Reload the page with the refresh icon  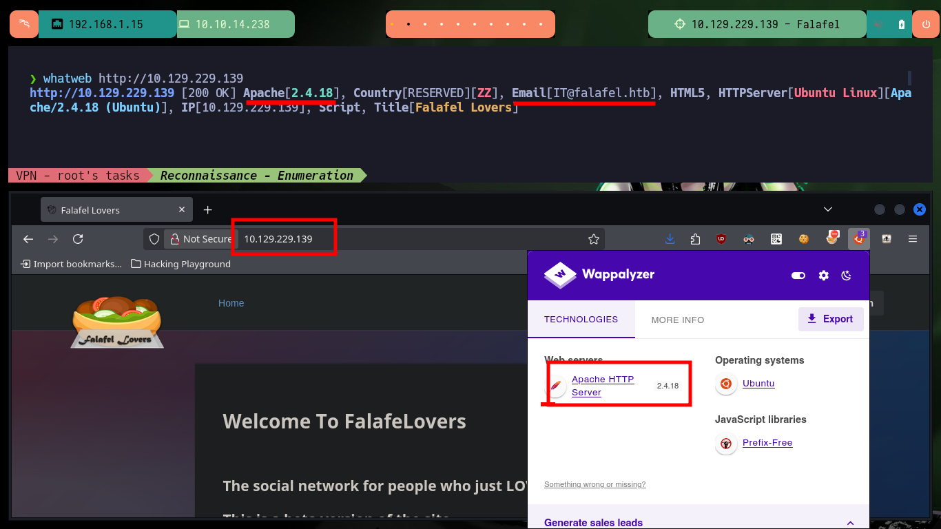tap(78, 239)
